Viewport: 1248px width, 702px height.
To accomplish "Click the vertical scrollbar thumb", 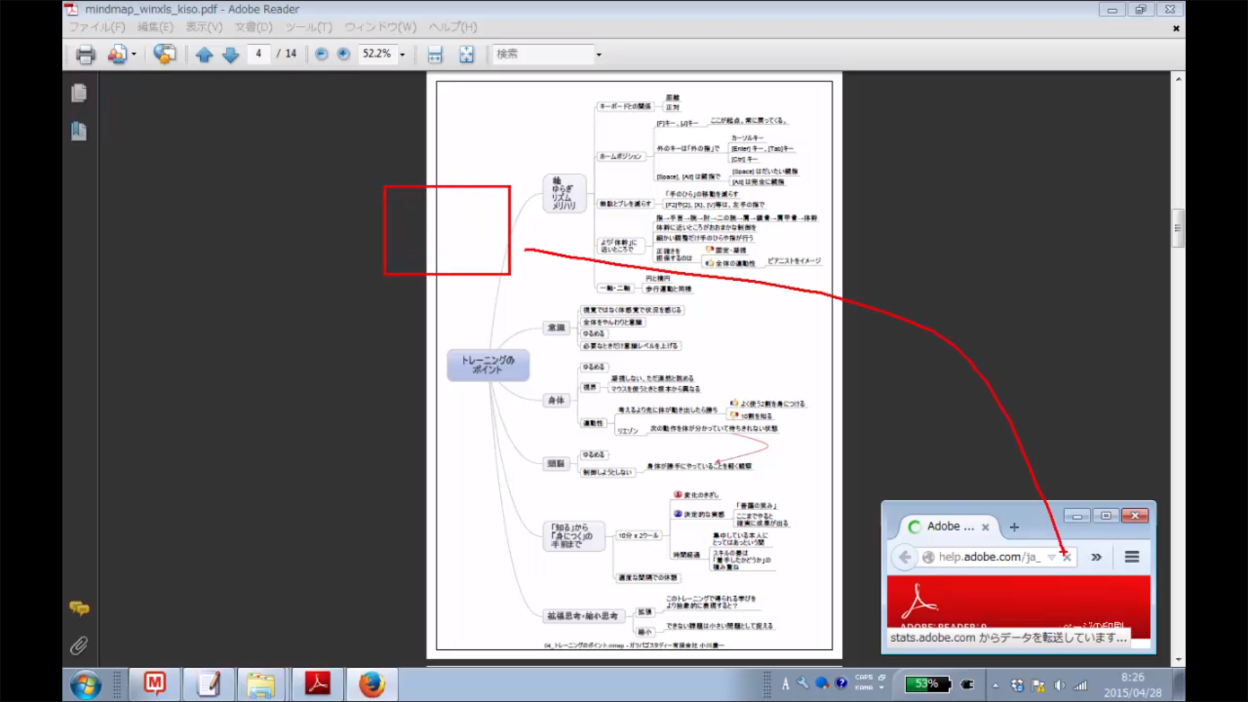I will pyautogui.click(x=1178, y=228).
